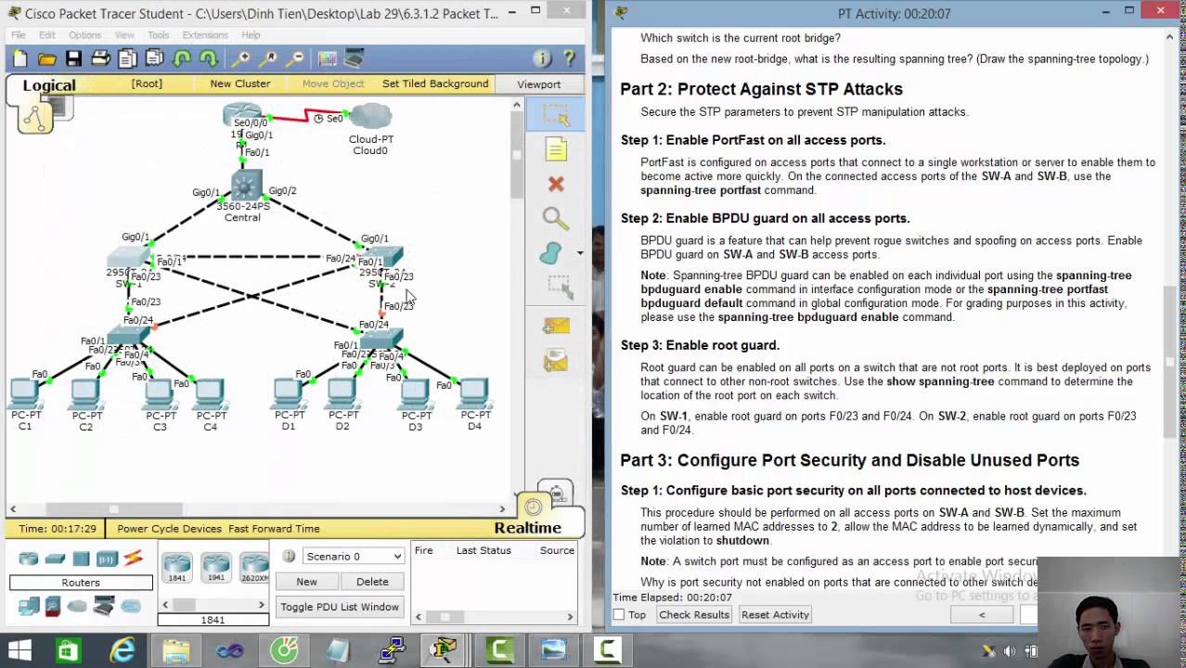
Task: Select PC-PT D4 on the workspace
Action: pyautogui.click(x=474, y=394)
